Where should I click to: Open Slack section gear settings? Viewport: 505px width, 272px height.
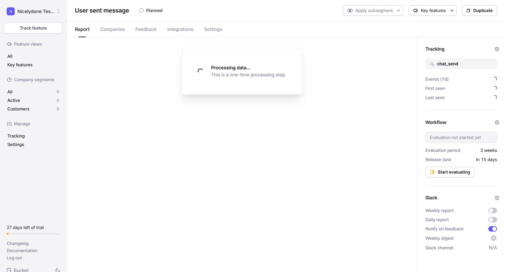(x=497, y=198)
